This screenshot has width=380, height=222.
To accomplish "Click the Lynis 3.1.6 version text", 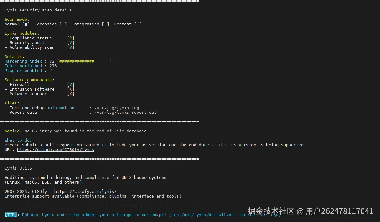I will (18, 168).
